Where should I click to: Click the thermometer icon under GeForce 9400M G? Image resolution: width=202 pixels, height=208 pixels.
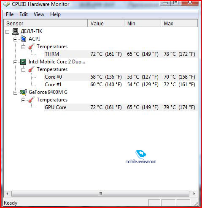(31, 100)
